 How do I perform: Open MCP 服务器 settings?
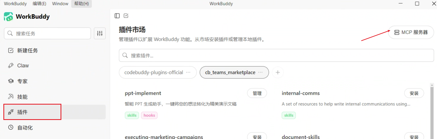pyautogui.click(x=411, y=32)
